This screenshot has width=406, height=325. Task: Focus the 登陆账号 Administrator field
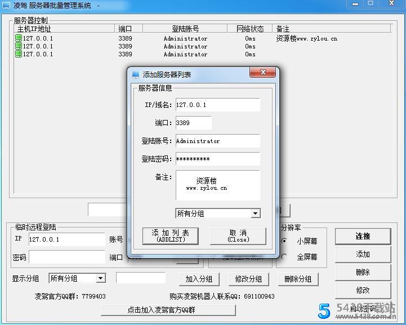click(x=218, y=141)
